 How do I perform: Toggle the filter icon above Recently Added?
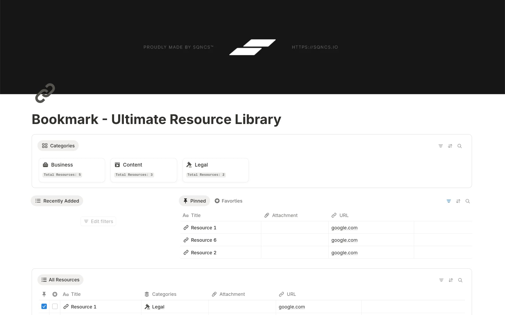pos(449,201)
